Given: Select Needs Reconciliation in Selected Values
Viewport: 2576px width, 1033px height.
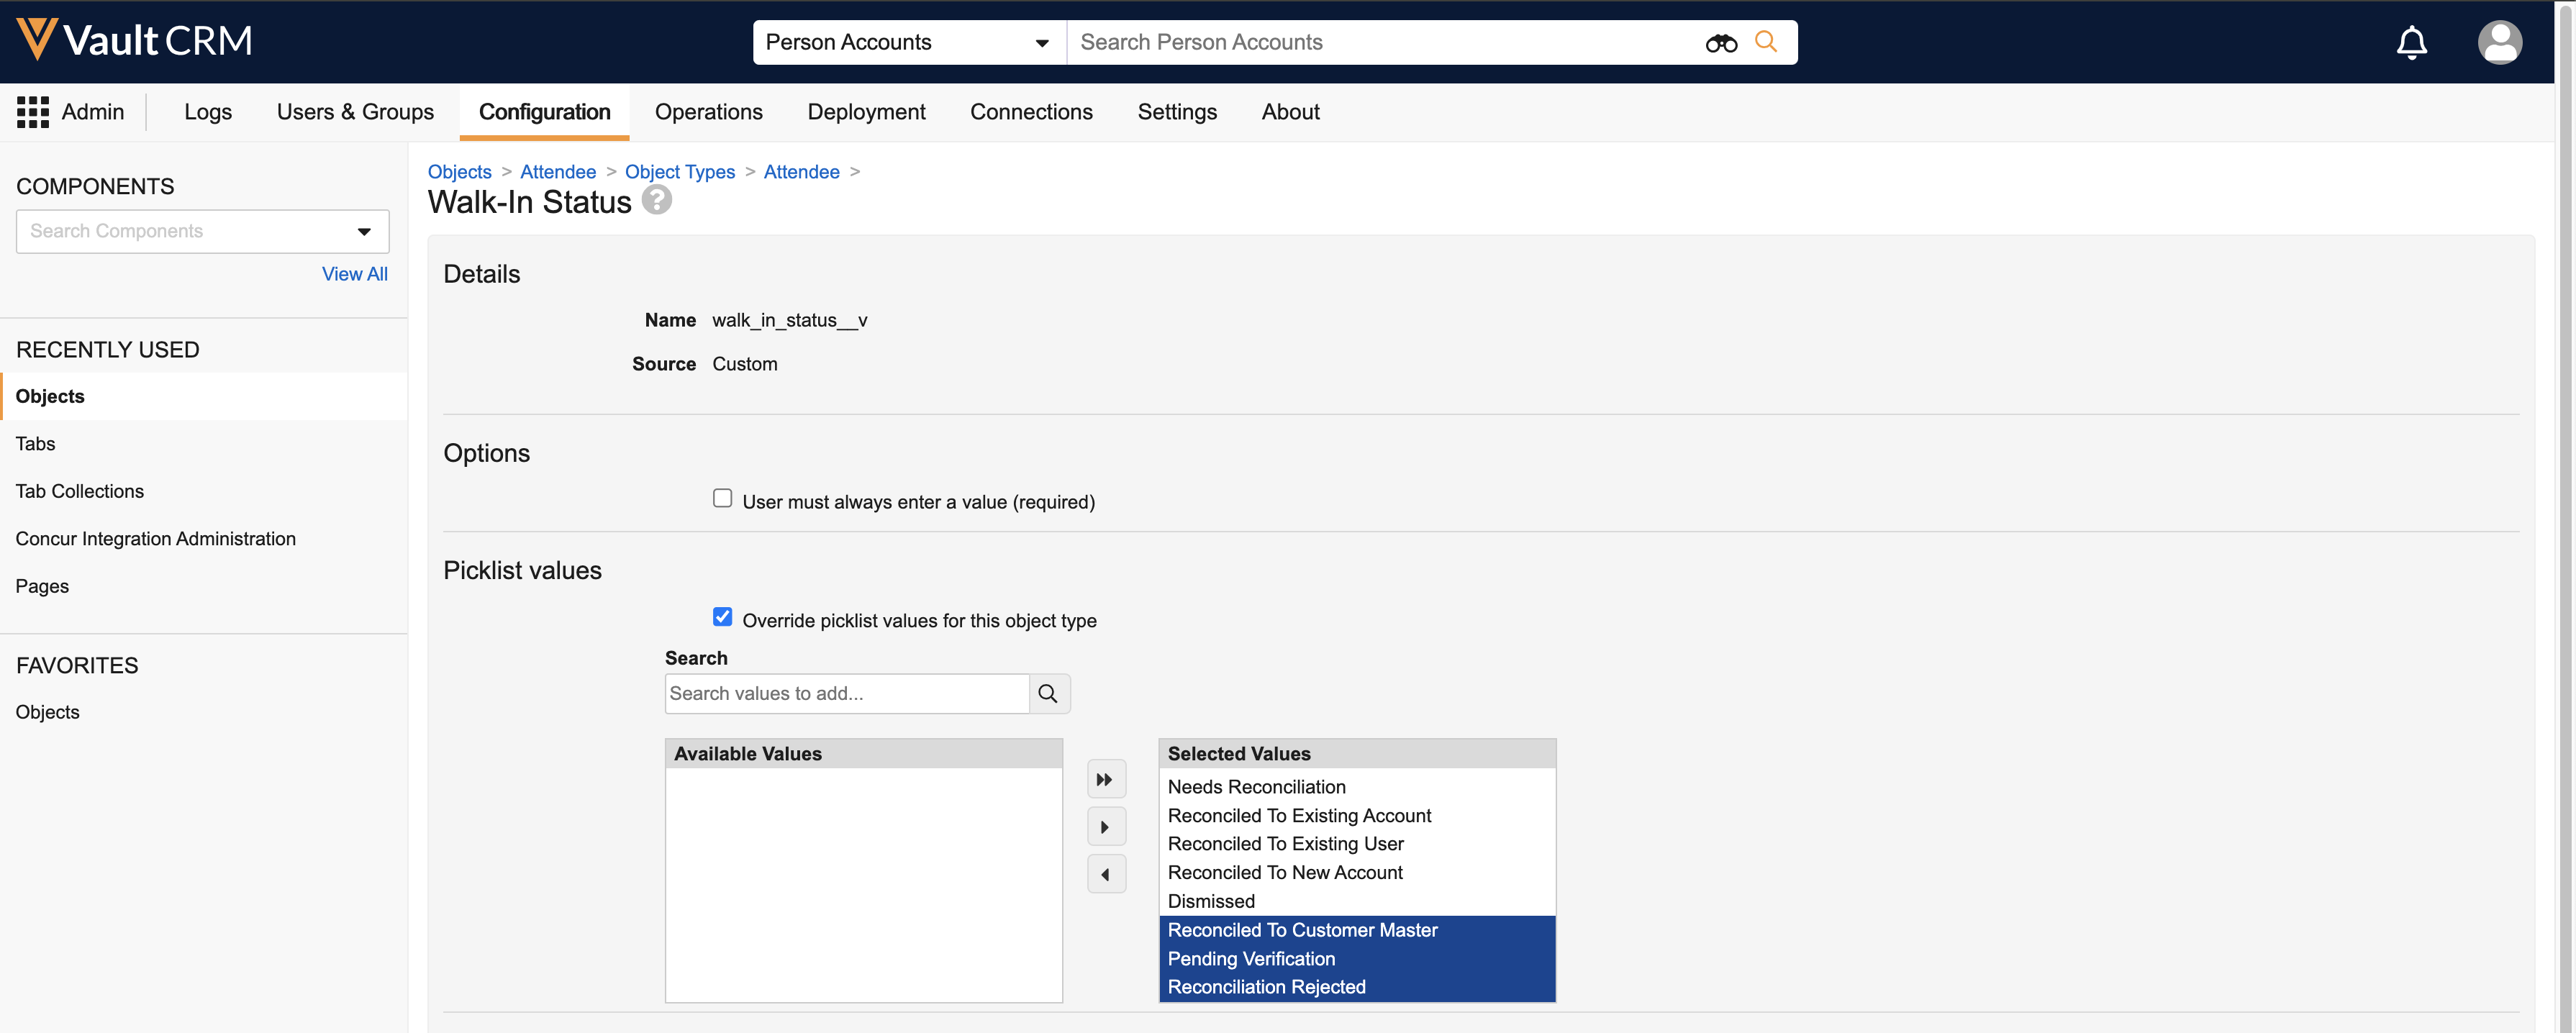Looking at the screenshot, I should (x=1256, y=787).
